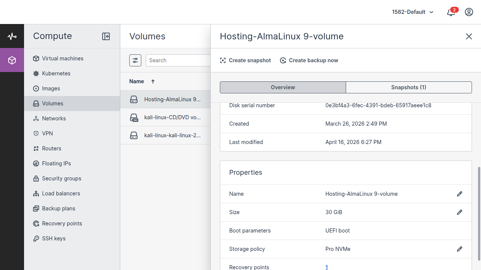Edit the volume Name property
The width and height of the screenshot is (481, 270).
coord(460,194)
